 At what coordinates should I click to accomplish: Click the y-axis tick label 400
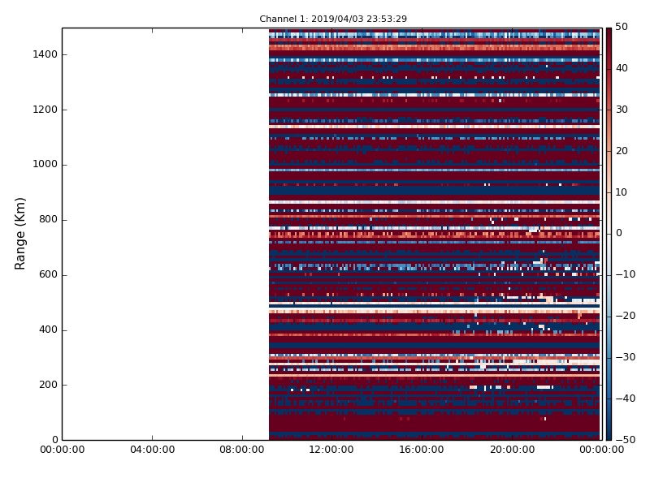pos(48,330)
